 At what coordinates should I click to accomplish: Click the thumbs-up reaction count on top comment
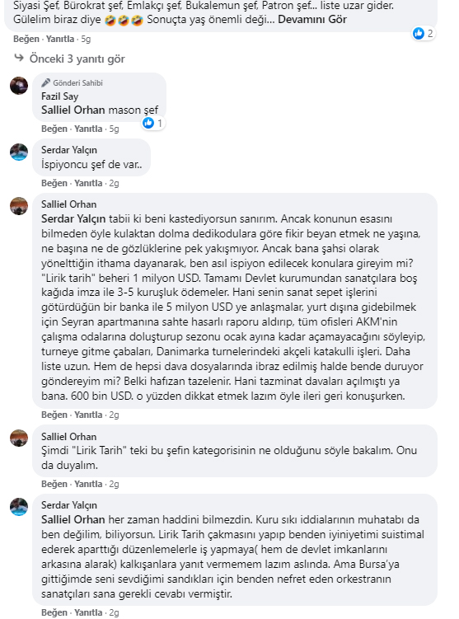pos(424,34)
